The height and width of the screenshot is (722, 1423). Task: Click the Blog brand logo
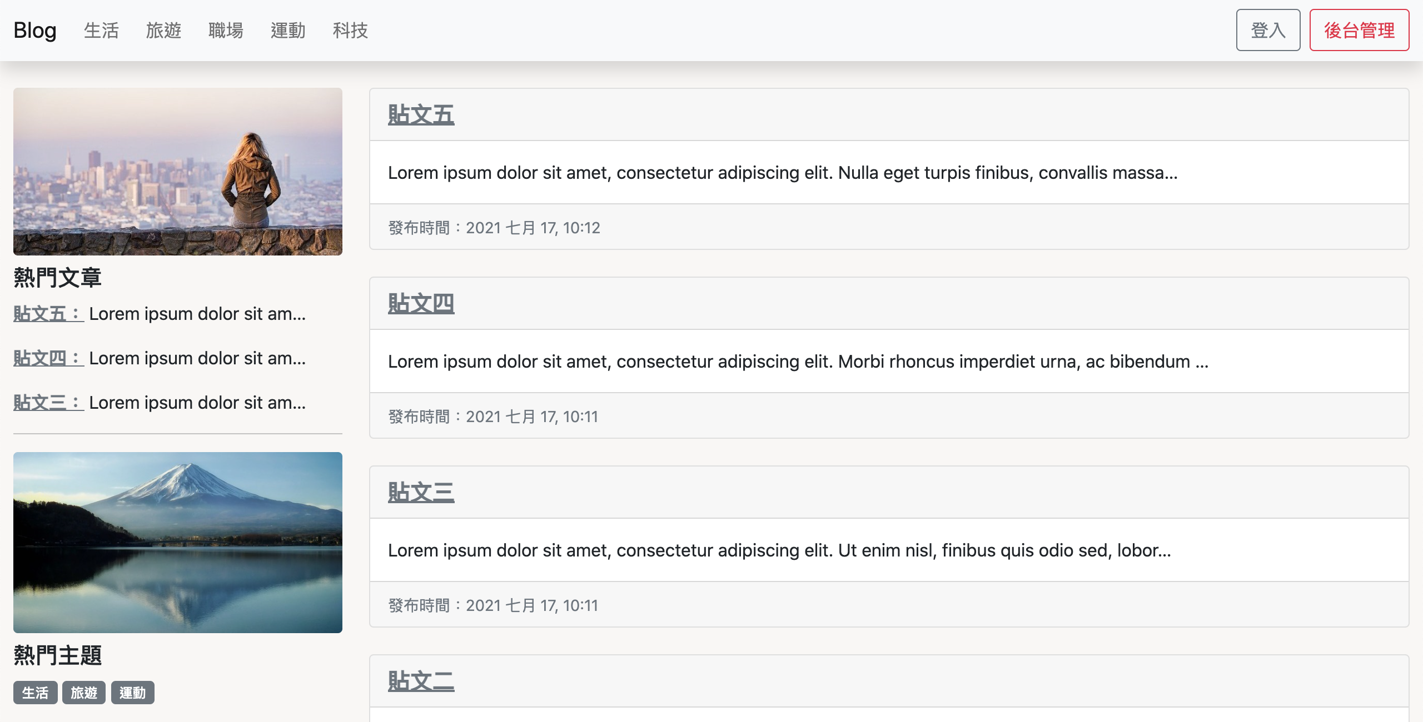(x=35, y=30)
